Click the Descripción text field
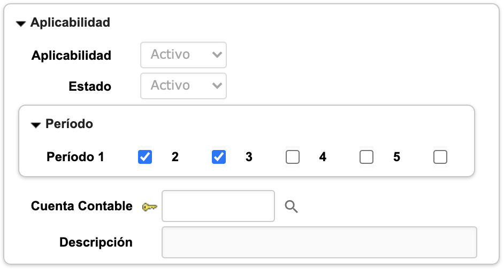The height and width of the screenshot is (269, 504). [x=319, y=242]
